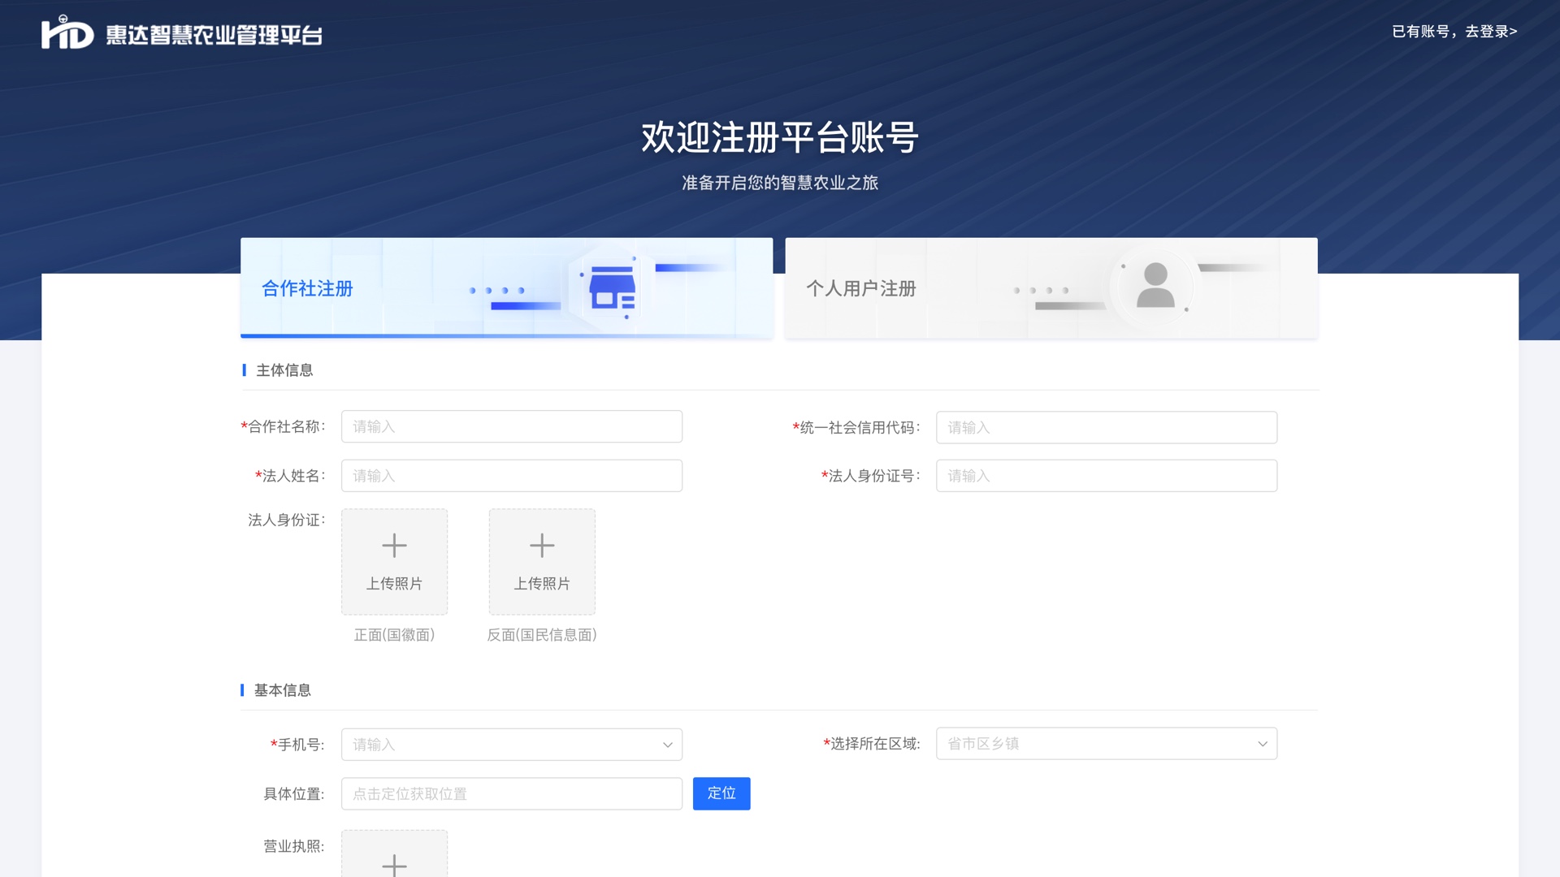Click the store icon on cooperative tab
The image size is (1560, 877).
612,289
